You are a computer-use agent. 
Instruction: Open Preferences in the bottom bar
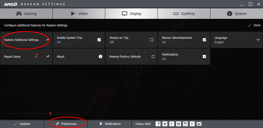66,124
